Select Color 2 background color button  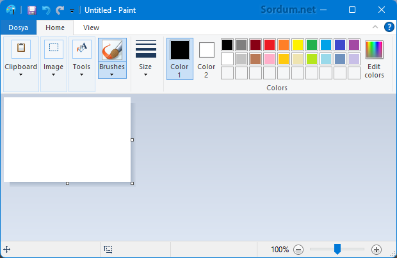[207, 59]
